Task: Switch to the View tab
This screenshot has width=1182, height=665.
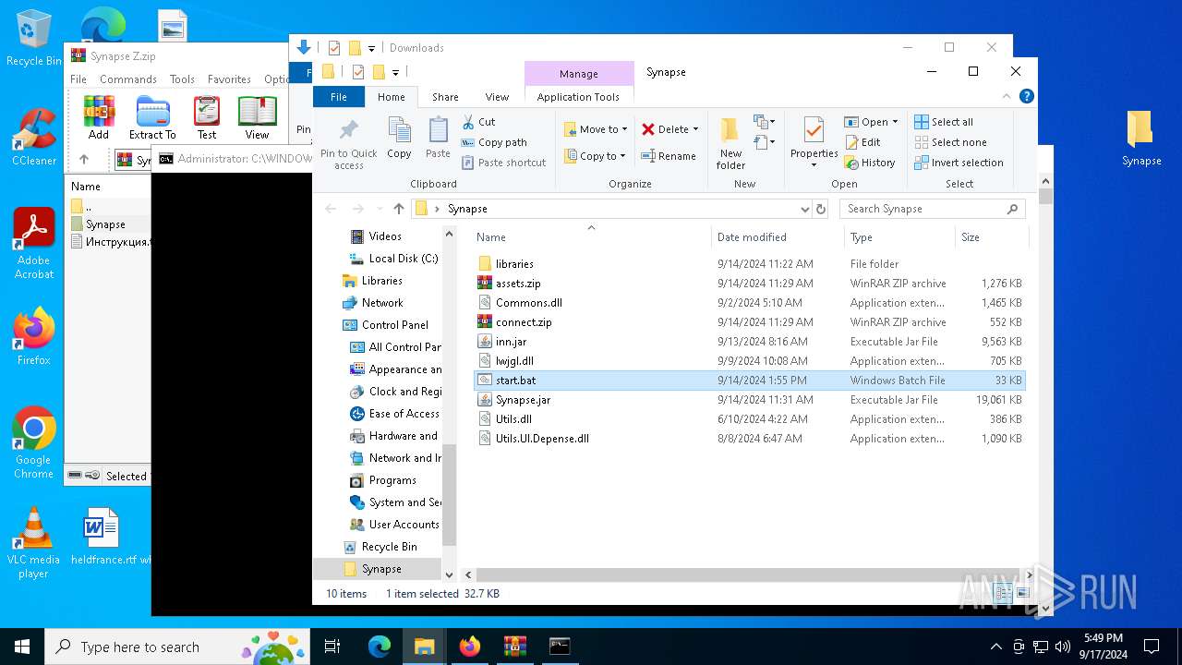Action: 497,97
